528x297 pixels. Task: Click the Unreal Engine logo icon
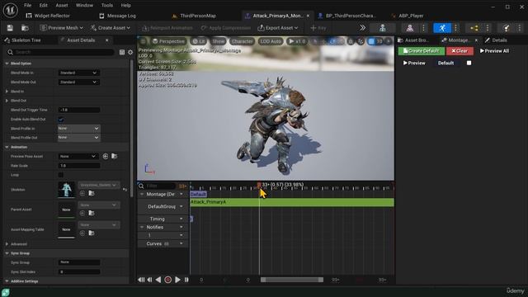[11, 10]
